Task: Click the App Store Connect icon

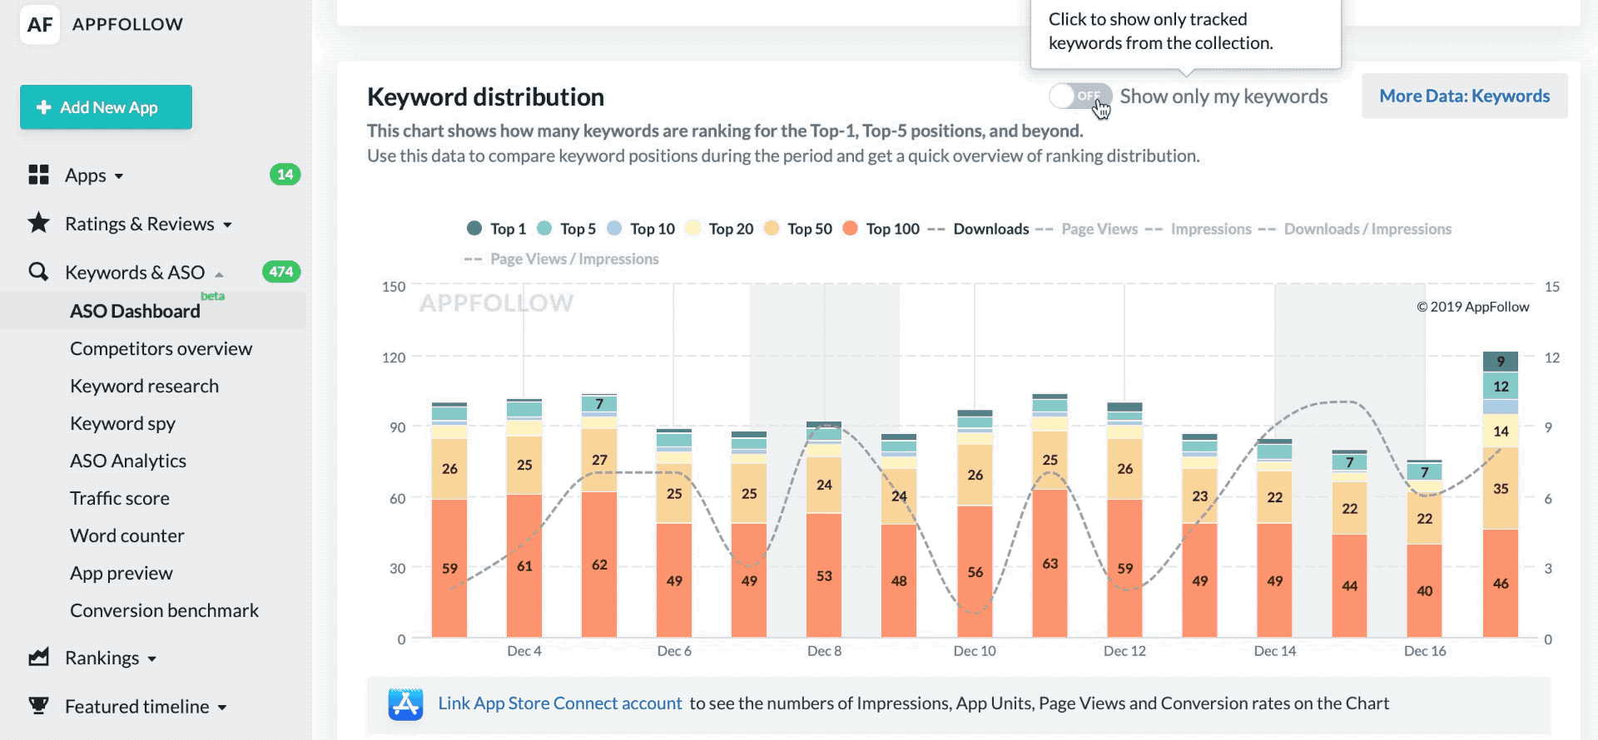Action: (405, 704)
